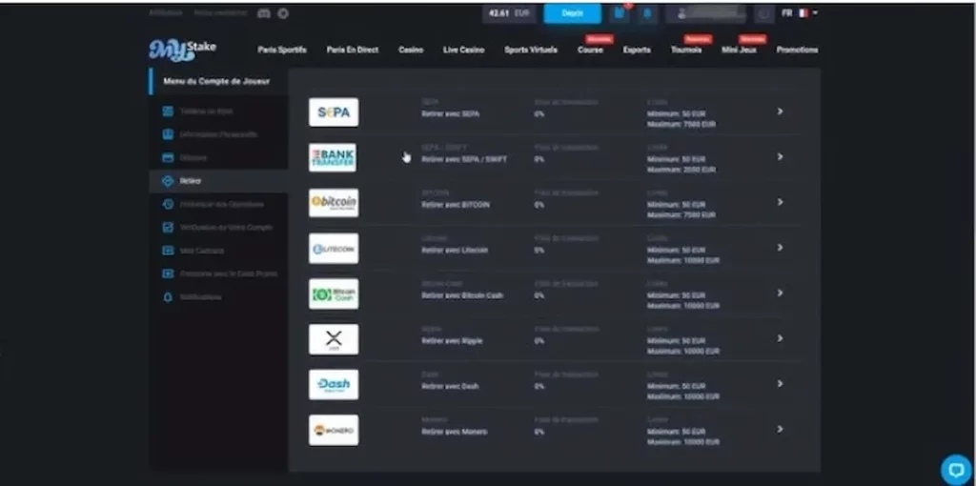Screen dimensions: 976x486
Task: Expand the Monero withdrawal row arrow
Action: (x=780, y=430)
